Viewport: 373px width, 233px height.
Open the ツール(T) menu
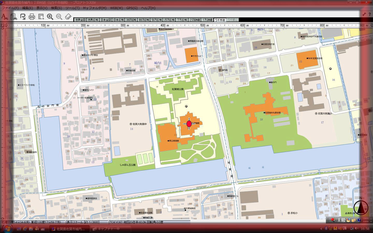pyautogui.click(x=72, y=8)
